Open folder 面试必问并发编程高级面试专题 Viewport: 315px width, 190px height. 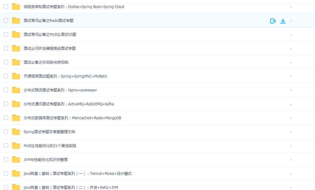[x=50, y=48]
